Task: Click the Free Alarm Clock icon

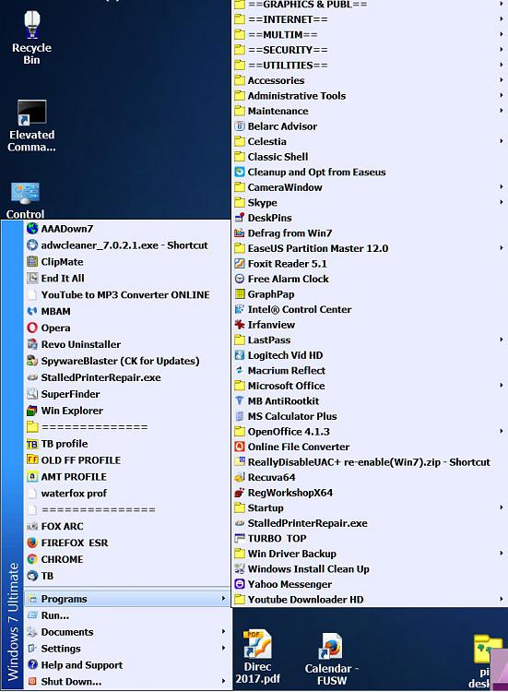Action: (240, 279)
